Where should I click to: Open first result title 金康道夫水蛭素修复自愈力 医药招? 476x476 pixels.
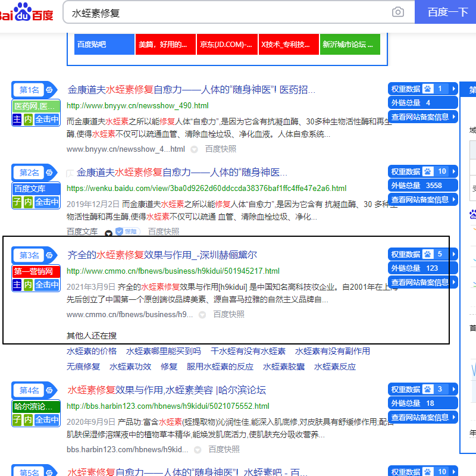191,90
